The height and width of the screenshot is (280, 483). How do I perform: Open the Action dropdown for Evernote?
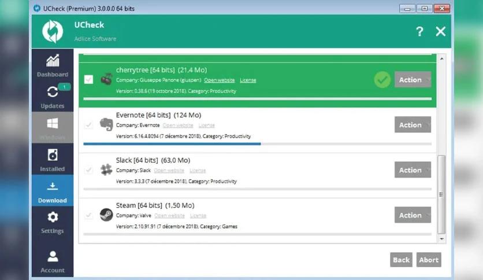point(413,124)
